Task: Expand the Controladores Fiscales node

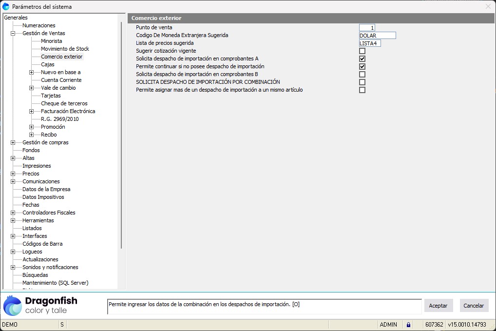Action: point(13,213)
